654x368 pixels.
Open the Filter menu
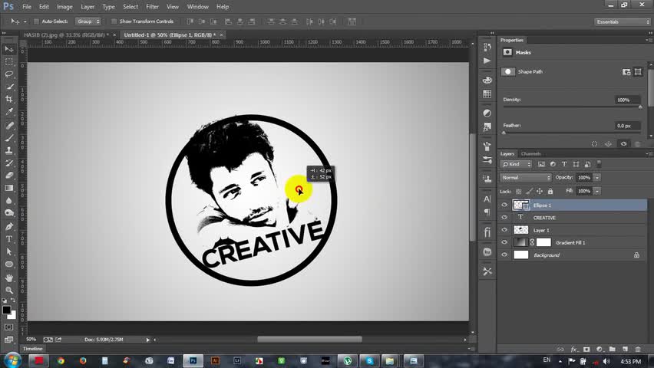[153, 6]
